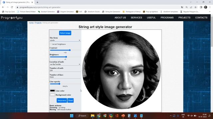213x119 pixels.
Task: Open the Bookart Generator bookmark
Action: (46, 12)
